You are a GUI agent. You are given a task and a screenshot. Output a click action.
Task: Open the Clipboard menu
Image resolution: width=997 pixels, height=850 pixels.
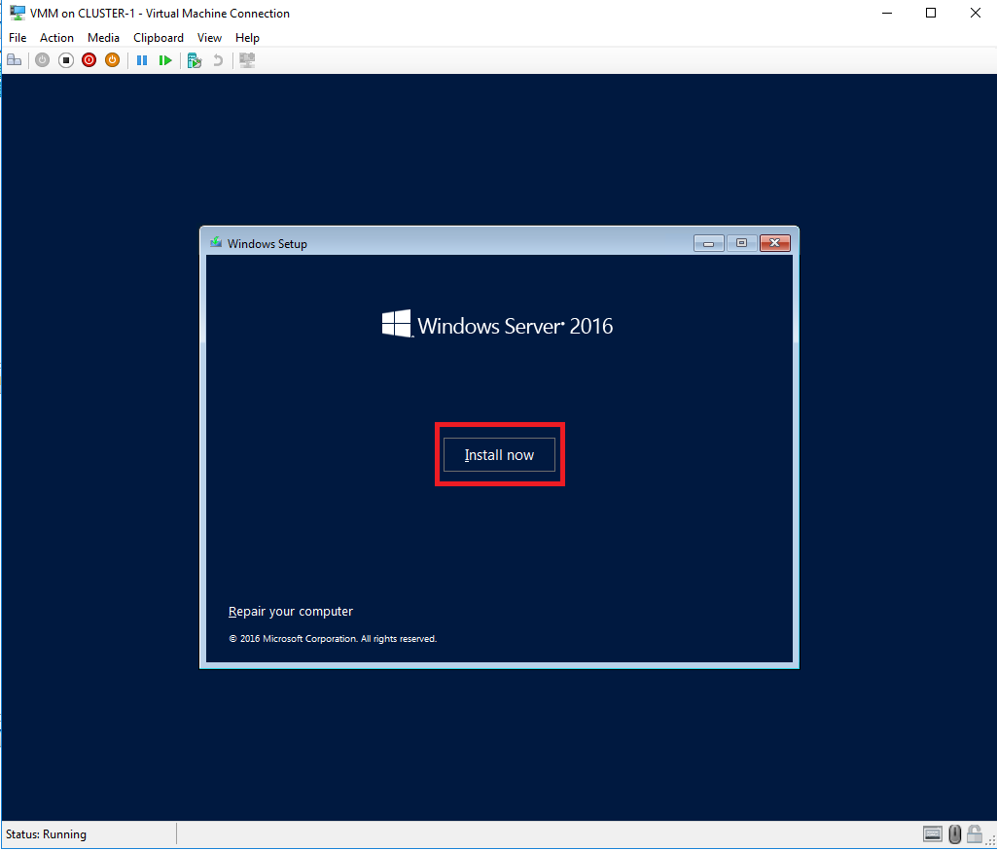click(x=159, y=38)
